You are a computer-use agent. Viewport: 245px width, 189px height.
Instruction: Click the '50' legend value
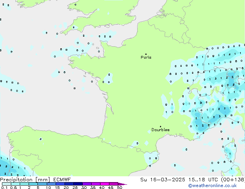click(119, 187)
